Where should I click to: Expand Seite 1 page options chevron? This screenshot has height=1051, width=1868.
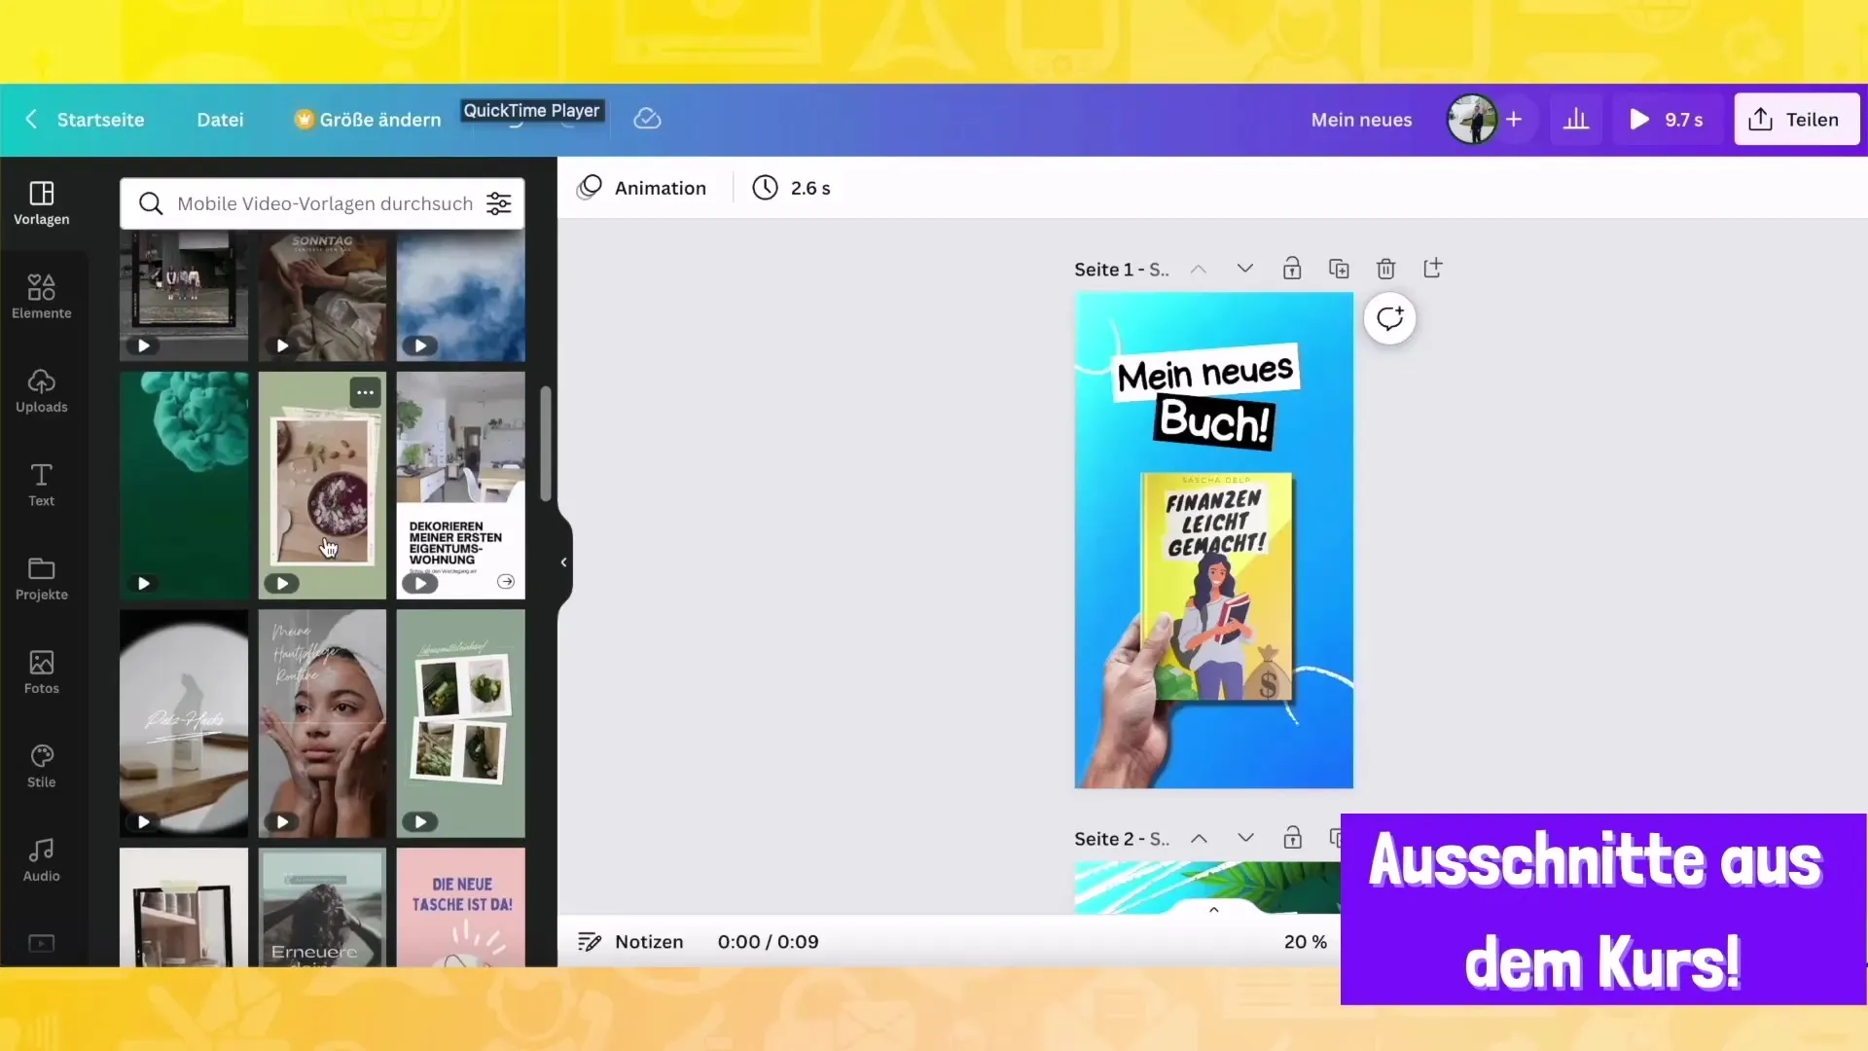(x=1243, y=270)
